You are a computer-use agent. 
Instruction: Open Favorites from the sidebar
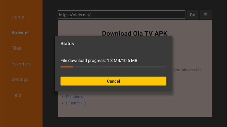tap(21, 64)
